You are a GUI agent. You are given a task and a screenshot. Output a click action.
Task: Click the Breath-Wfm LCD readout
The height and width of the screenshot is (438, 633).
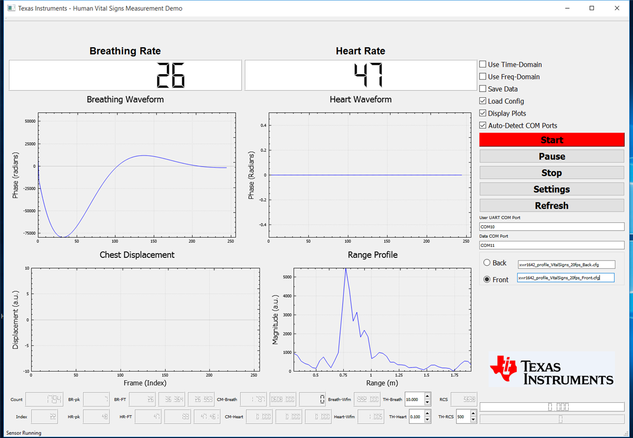pos(367,399)
